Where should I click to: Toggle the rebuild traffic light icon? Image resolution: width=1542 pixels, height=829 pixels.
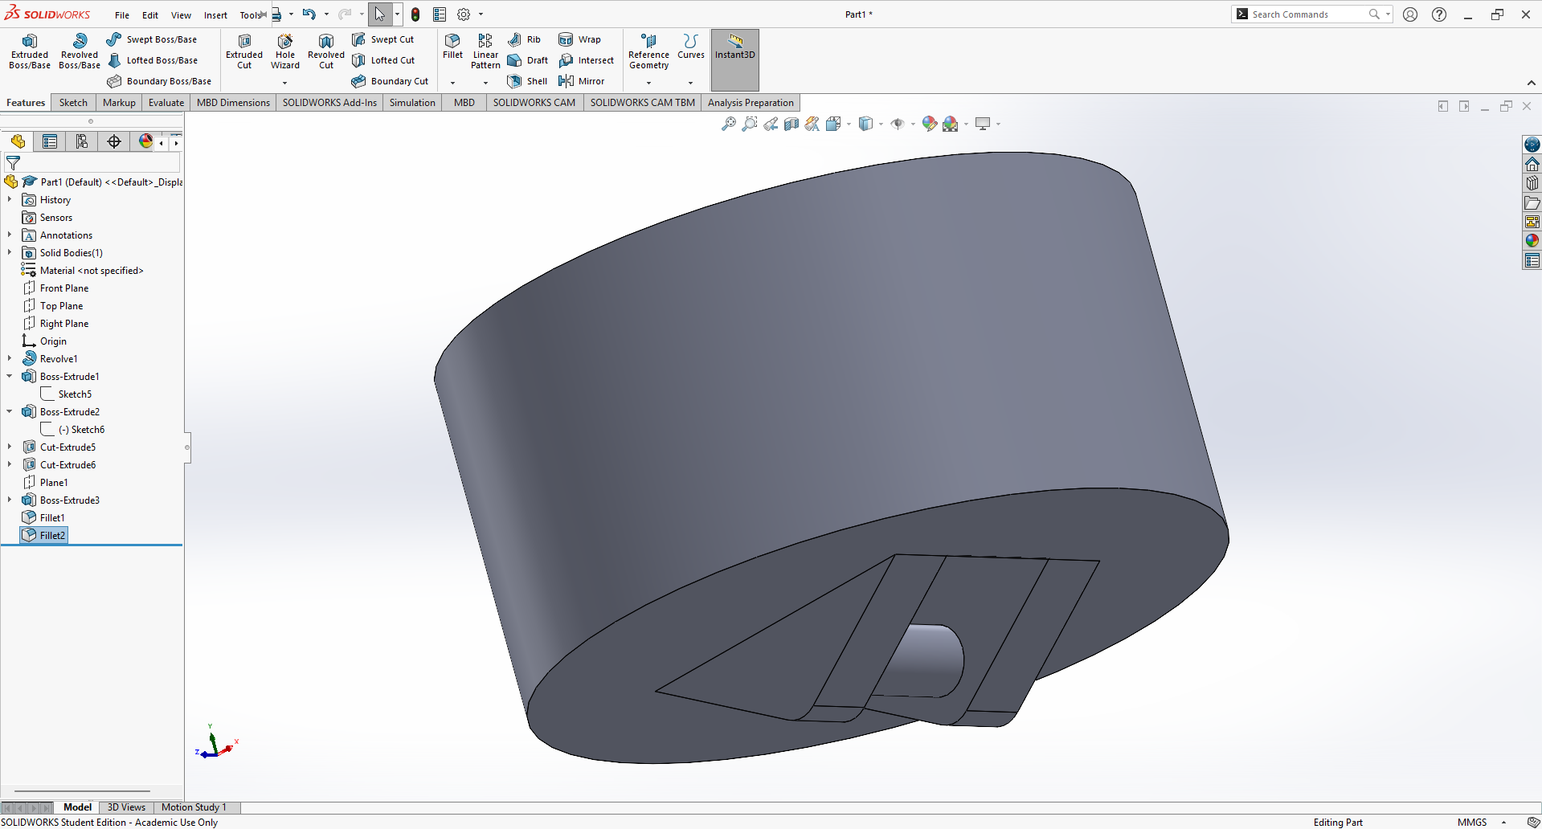coord(415,14)
